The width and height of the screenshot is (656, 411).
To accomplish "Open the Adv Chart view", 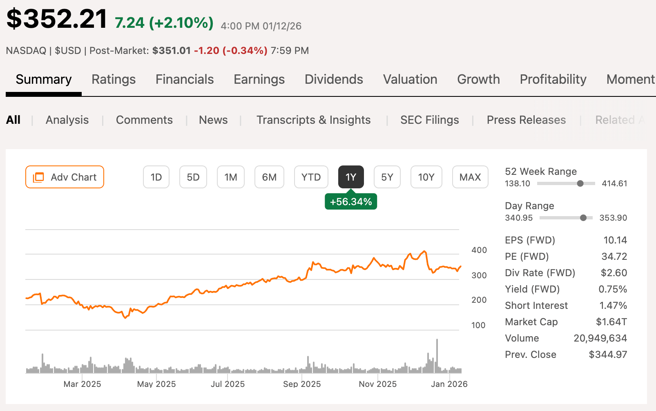I will 64,177.
